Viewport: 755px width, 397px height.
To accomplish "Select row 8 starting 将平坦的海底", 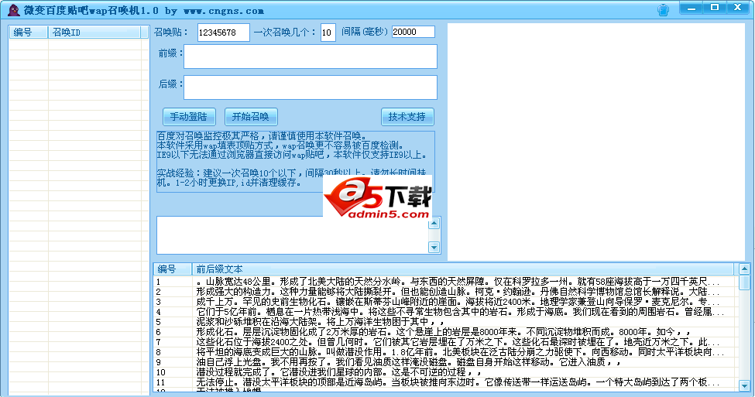I will [x=445, y=352].
